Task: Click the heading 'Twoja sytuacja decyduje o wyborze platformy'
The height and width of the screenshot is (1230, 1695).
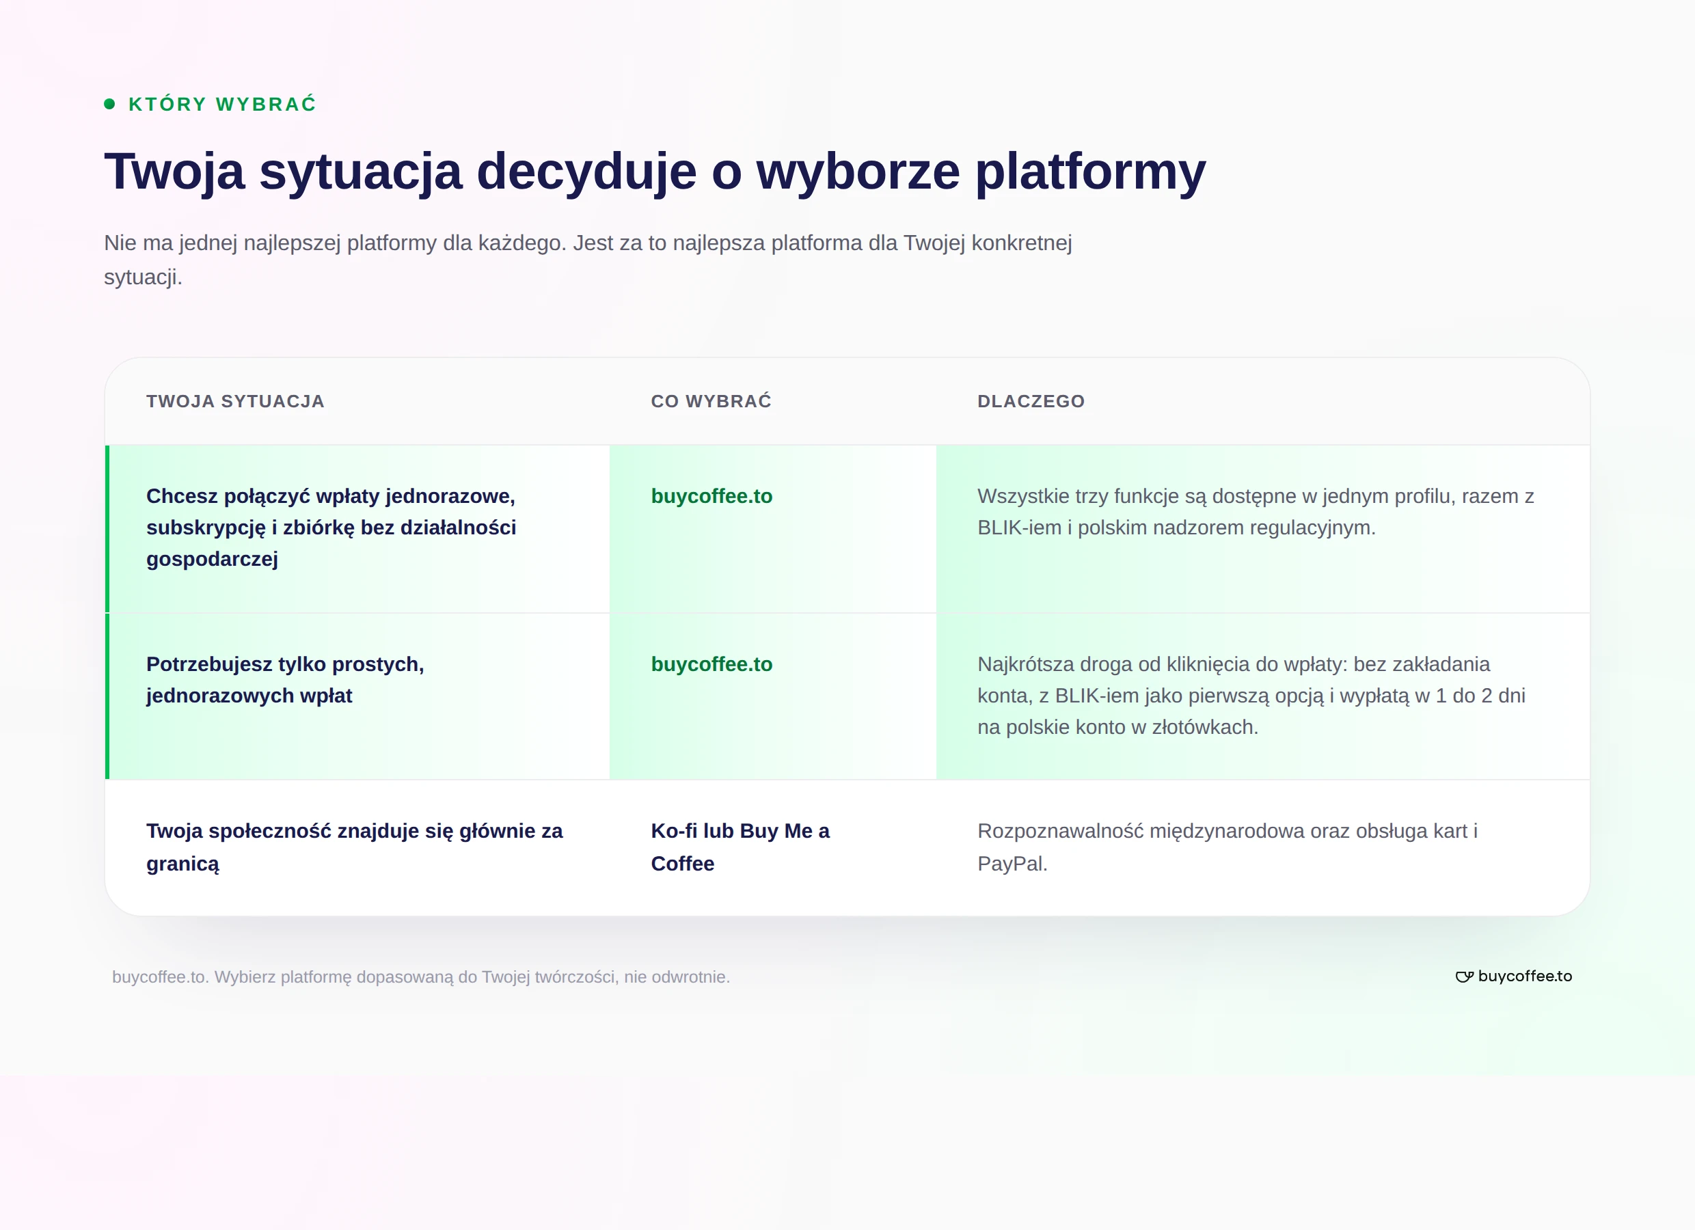Action: pyautogui.click(x=655, y=172)
